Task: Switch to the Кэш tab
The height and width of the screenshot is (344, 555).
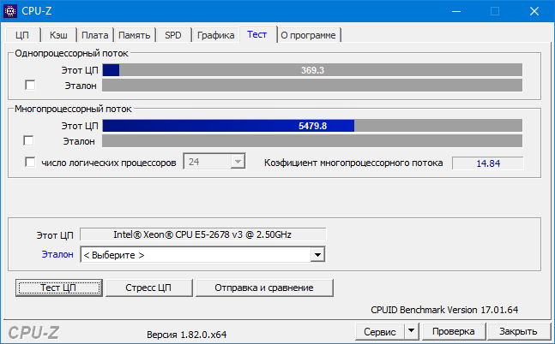Action: pos(58,35)
